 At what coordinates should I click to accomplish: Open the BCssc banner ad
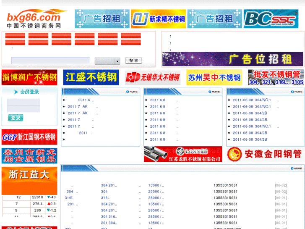[271, 19]
